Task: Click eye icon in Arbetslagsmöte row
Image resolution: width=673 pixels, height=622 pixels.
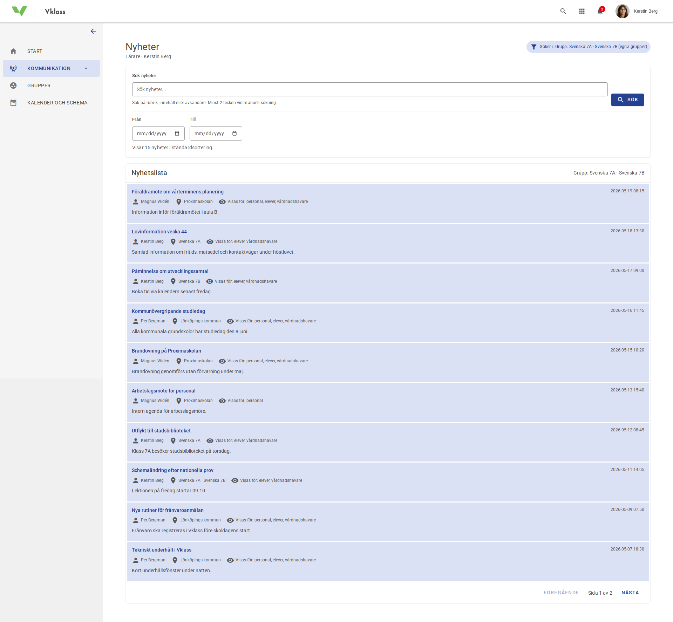Action: [x=222, y=401]
